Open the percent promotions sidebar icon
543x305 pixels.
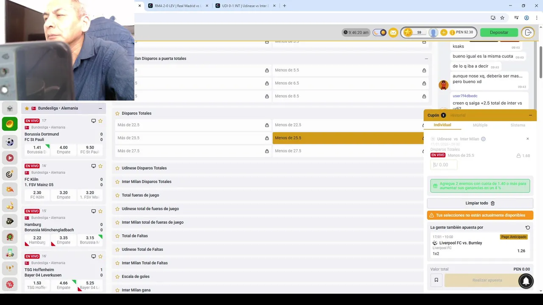tap(10, 284)
